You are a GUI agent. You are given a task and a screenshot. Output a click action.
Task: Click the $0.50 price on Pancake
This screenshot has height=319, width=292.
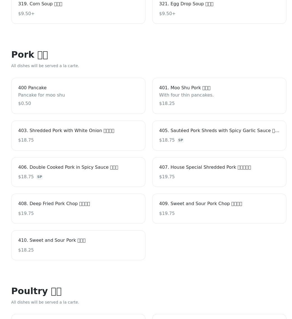click(25, 104)
